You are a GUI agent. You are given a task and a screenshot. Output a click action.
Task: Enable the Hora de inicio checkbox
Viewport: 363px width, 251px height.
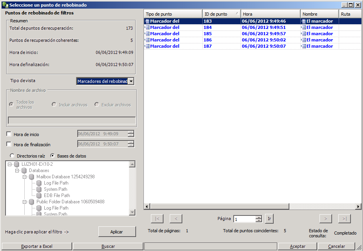[9, 134]
